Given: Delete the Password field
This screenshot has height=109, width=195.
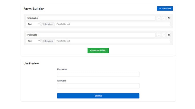Looking at the screenshot, I should pyautogui.click(x=169, y=35).
